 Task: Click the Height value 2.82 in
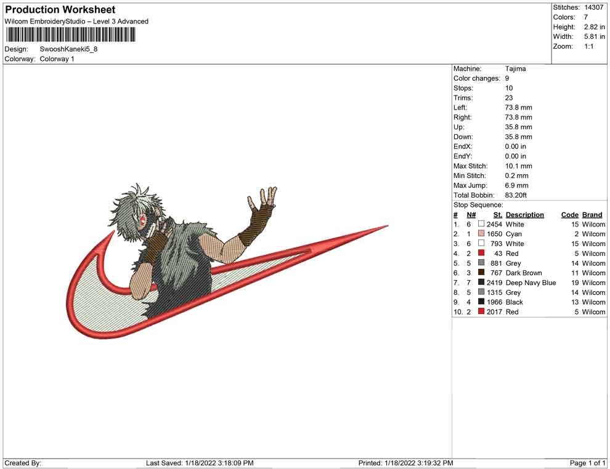(595, 27)
